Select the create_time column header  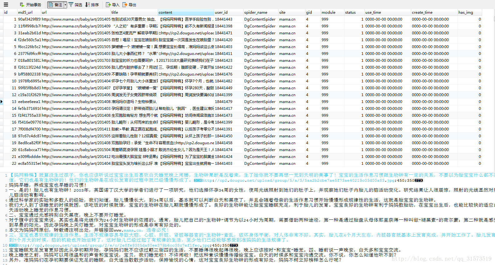pyautogui.click(x=434, y=12)
